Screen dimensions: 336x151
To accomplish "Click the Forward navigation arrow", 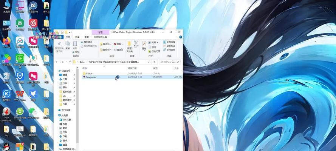I will 62,62.
